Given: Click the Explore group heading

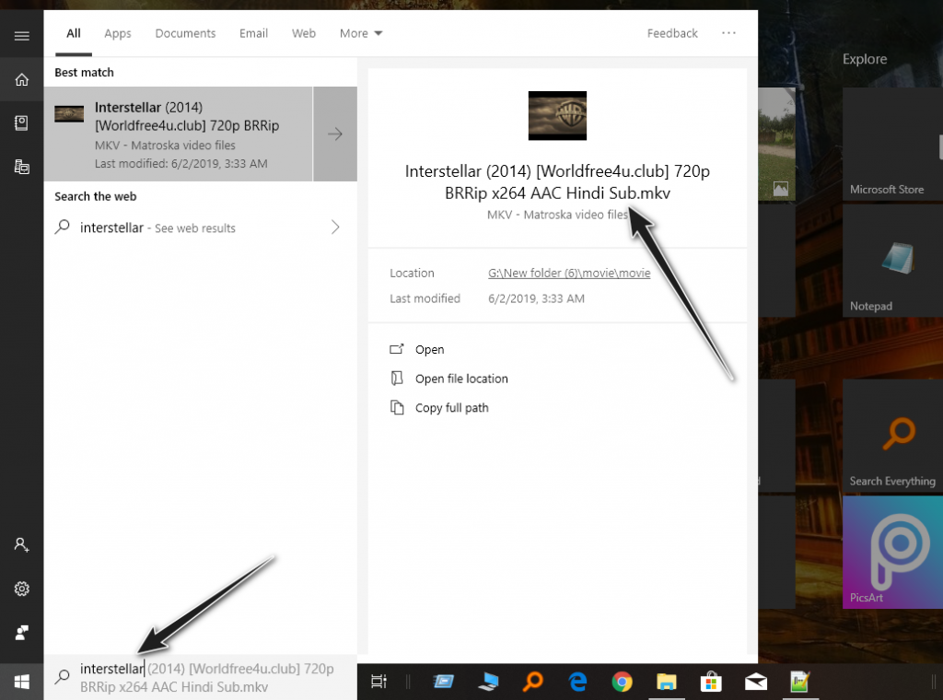Looking at the screenshot, I should [x=864, y=59].
